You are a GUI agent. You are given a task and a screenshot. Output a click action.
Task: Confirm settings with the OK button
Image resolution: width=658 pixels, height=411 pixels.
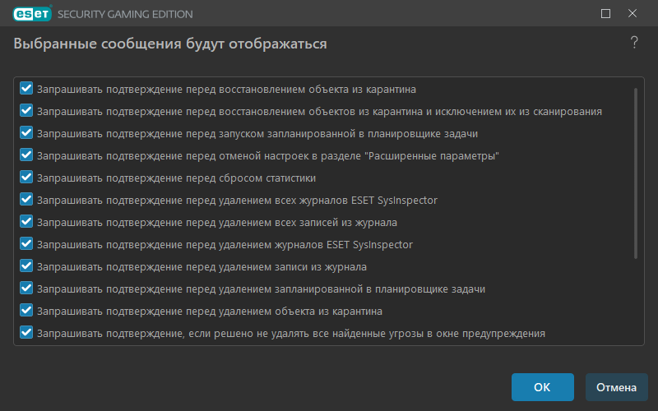click(542, 387)
